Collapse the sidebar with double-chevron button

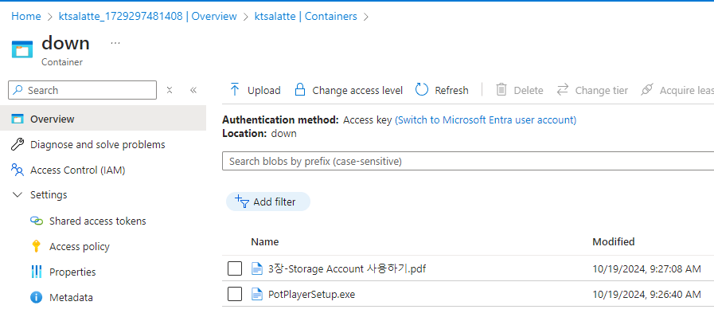pos(193,90)
